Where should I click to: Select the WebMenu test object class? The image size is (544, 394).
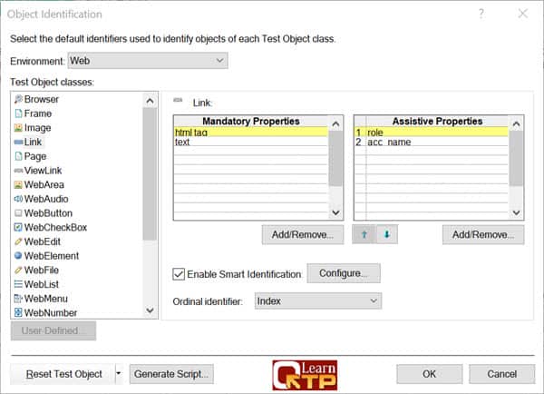(46, 299)
